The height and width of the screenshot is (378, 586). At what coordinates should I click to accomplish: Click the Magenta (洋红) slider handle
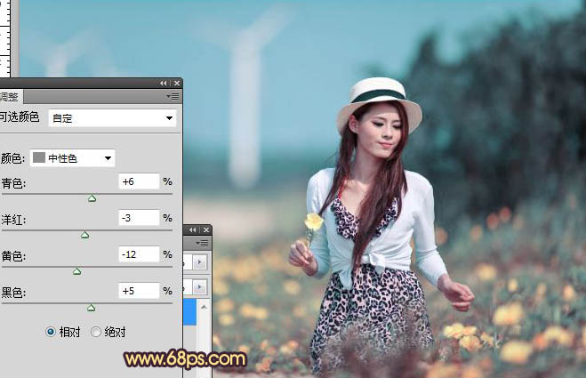84,235
